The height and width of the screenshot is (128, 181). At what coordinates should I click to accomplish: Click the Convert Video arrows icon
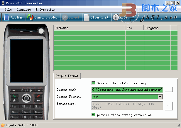tap(30, 17)
